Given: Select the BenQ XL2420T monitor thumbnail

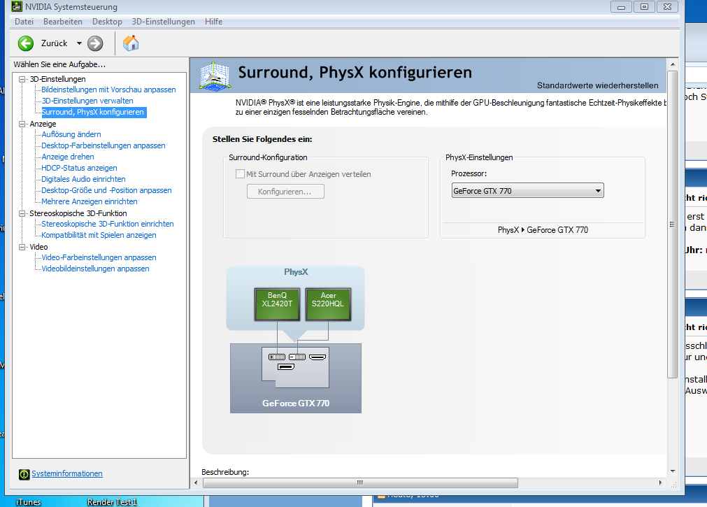Looking at the screenshot, I should tap(278, 304).
